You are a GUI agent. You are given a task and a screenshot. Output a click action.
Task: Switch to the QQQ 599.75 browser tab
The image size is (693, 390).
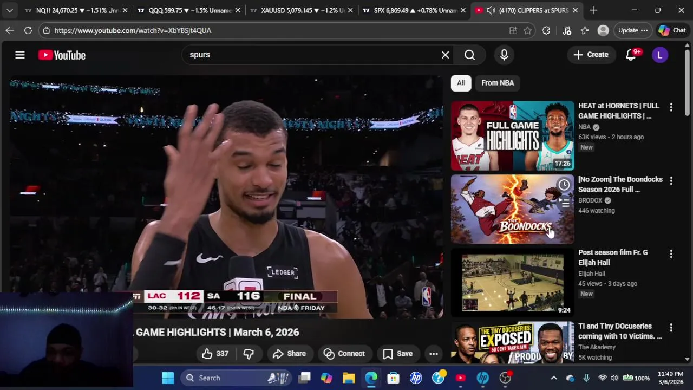pyautogui.click(x=188, y=10)
